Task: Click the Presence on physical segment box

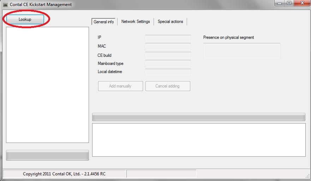Action: [242, 51]
